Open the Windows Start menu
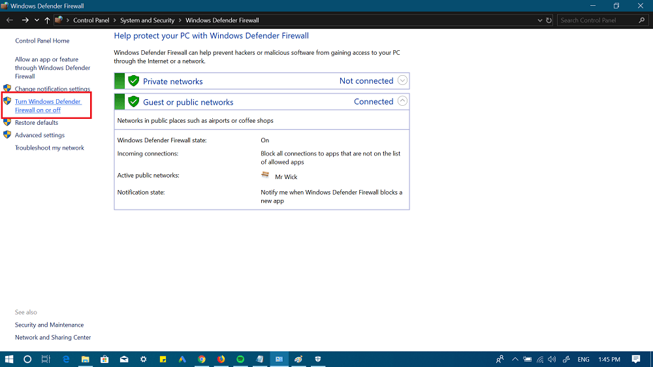This screenshot has width=653, height=367. point(8,359)
